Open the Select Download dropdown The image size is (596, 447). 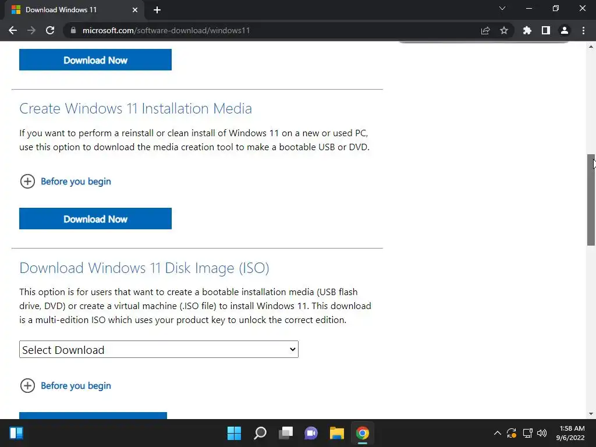coord(159,349)
